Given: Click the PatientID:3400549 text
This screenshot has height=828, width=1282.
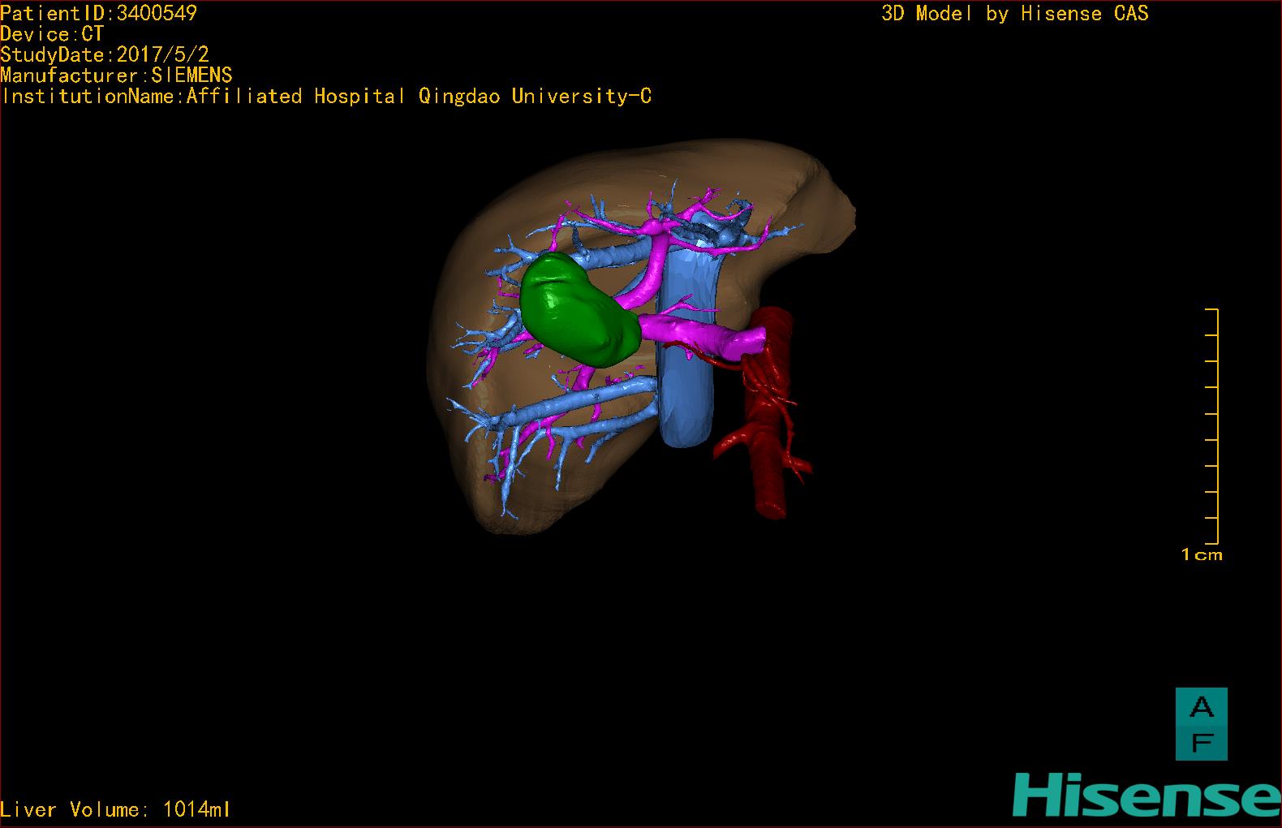Looking at the screenshot, I should pyautogui.click(x=99, y=13).
